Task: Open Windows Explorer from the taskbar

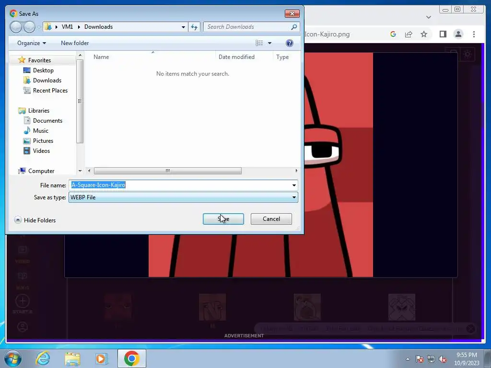Action: (72, 359)
